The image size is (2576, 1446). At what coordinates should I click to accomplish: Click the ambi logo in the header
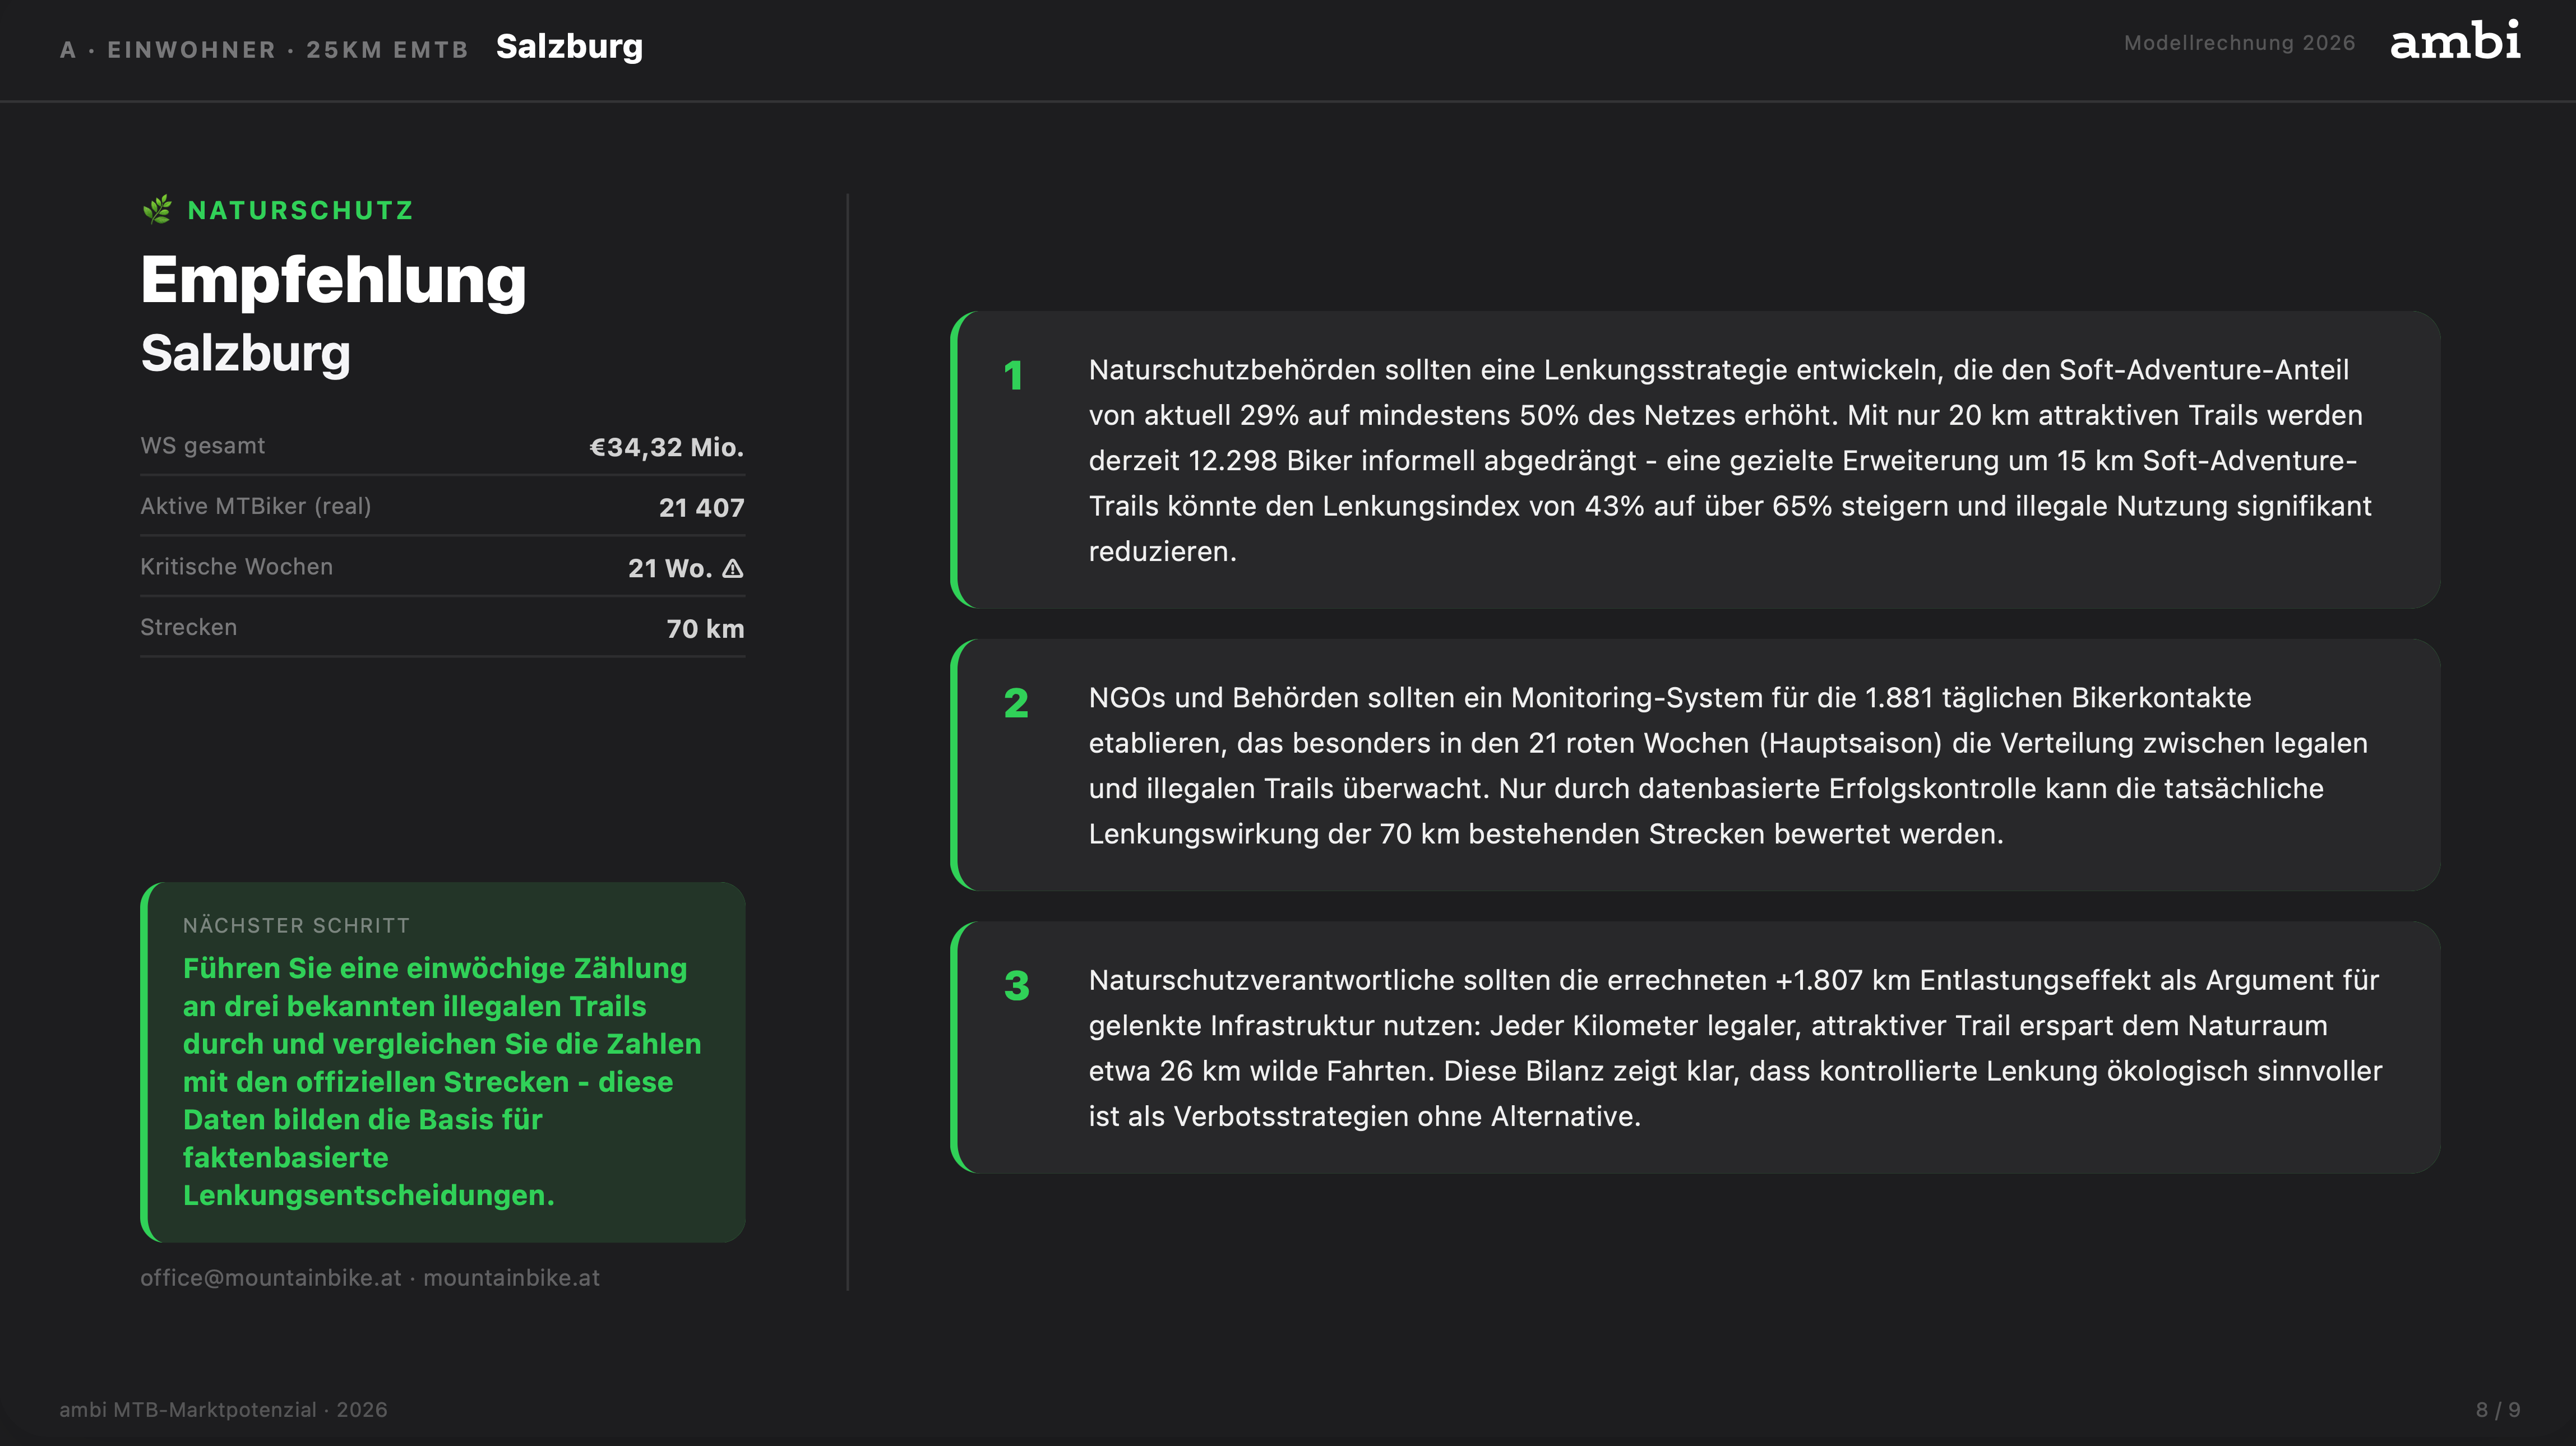[2454, 42]
